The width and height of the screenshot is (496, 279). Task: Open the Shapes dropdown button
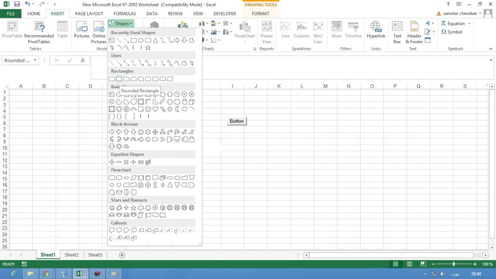[120, 23]
